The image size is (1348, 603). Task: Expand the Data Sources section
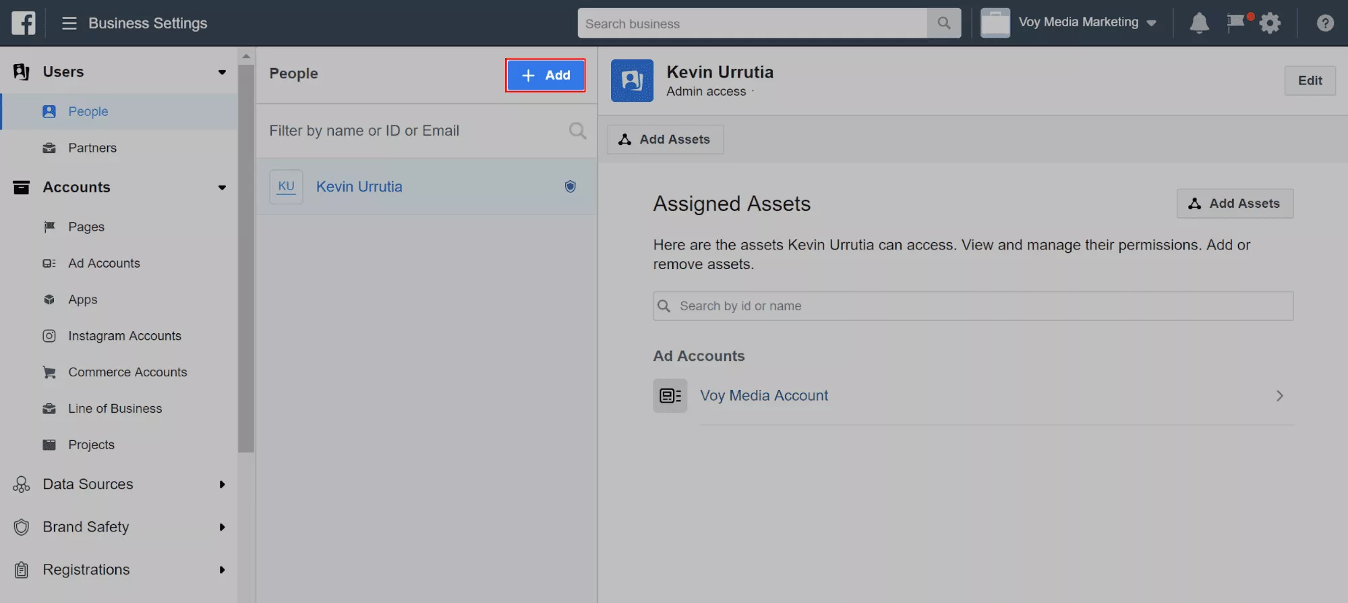pyautogui.click(x=222, y=484)
